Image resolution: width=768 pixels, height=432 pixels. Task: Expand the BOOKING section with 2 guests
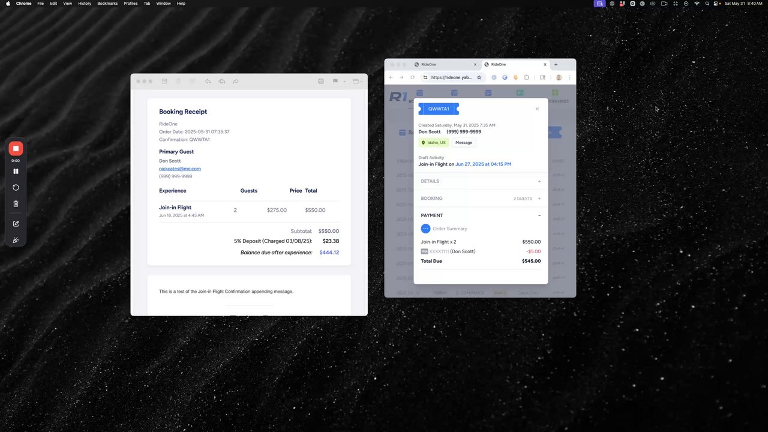tap(481, 198)
